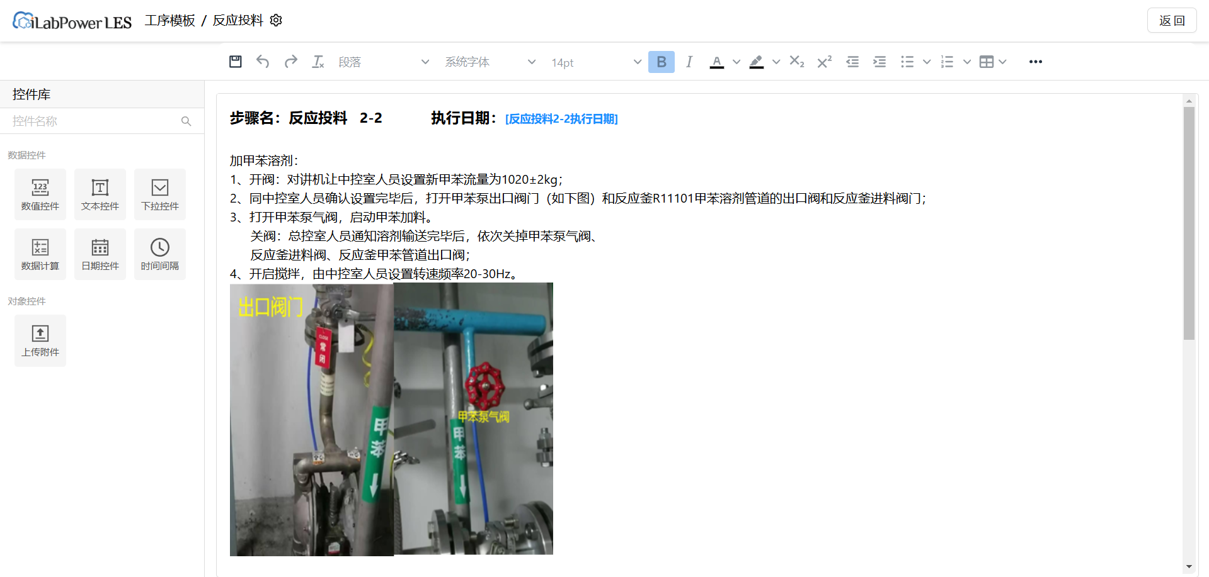Screen dimensions: 1209x577
Task: Click the line starting 4、开启搅拌
Action: [x=375, y=274]
